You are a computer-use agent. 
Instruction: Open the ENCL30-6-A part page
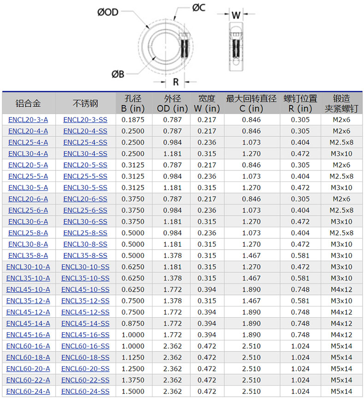click(x=28, y=222)
